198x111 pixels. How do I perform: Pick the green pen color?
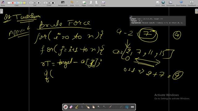[x=20, y=3]
